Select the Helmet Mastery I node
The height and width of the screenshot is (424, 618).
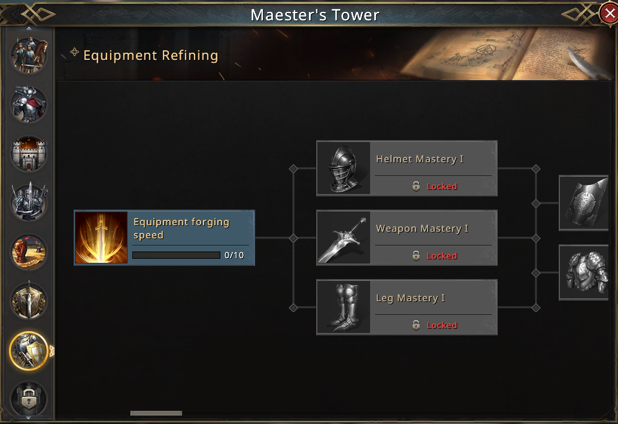407,168
